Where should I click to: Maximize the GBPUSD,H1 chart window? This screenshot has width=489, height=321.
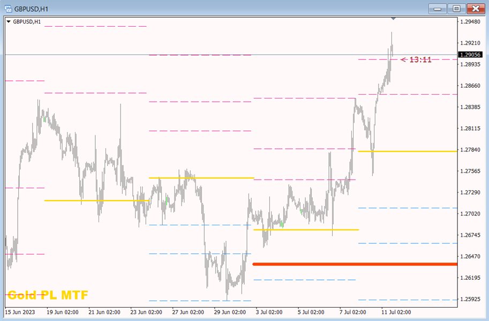pyautogui.click(x=456, y=9)
